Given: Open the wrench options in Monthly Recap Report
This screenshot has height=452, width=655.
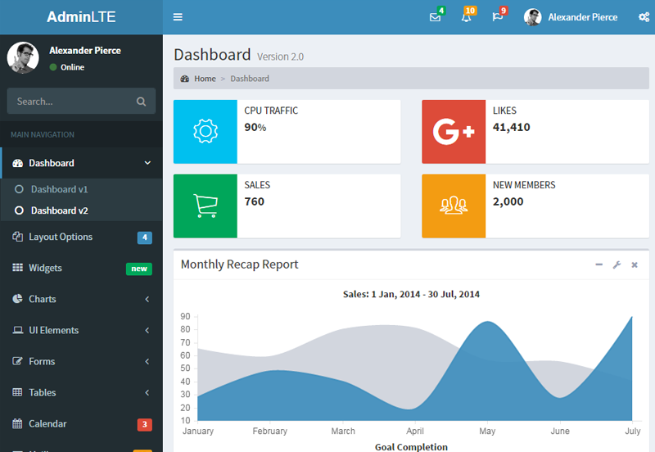Looking at the screenshot, I should [x=617, y=264].
